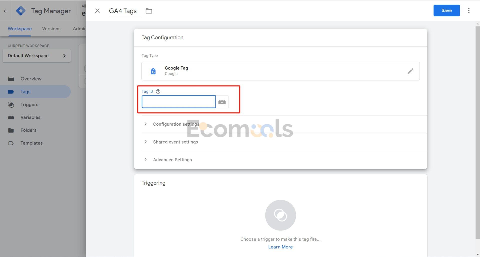Open the Default Workspace selector

click(x=36, y=56)
